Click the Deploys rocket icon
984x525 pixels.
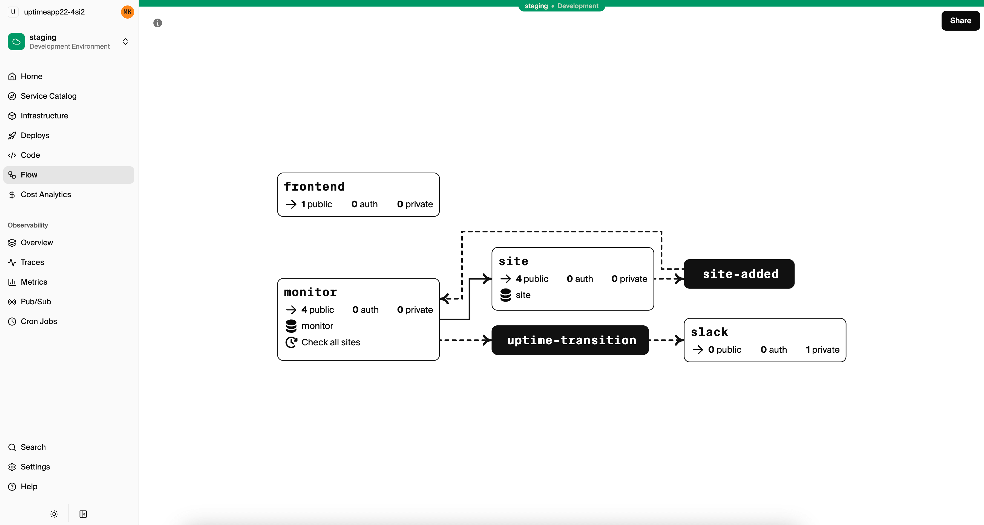click(x=12, y=135)
